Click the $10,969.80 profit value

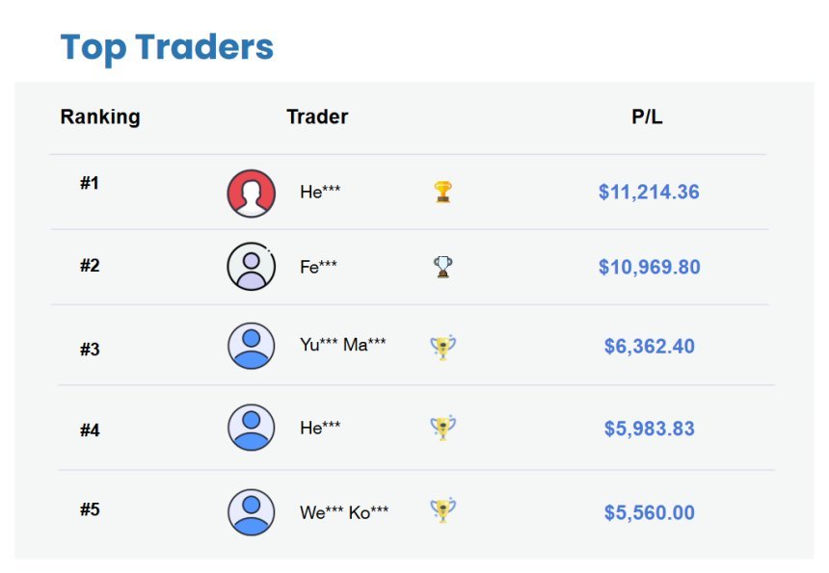click(x=650, y=267)
